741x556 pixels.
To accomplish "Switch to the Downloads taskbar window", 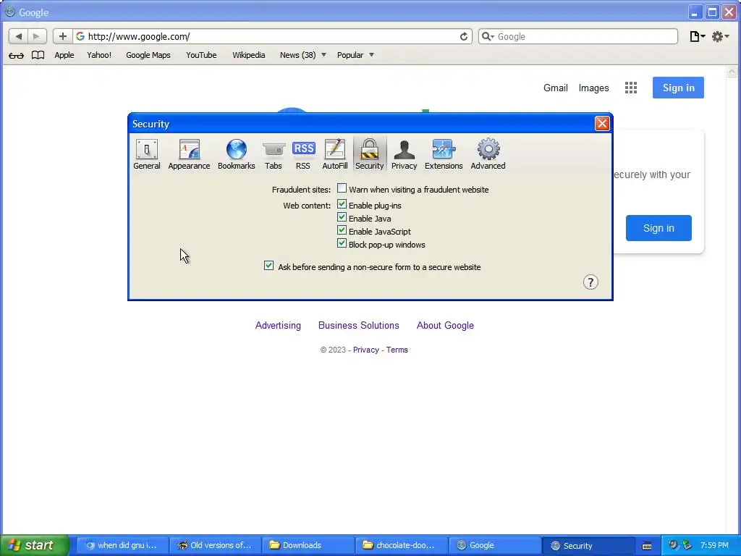I will 308,545.
